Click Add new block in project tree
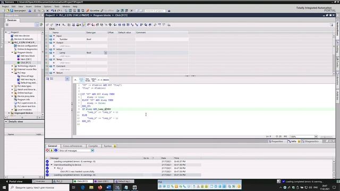The image size is (340, 191). [x=27, y=56]
